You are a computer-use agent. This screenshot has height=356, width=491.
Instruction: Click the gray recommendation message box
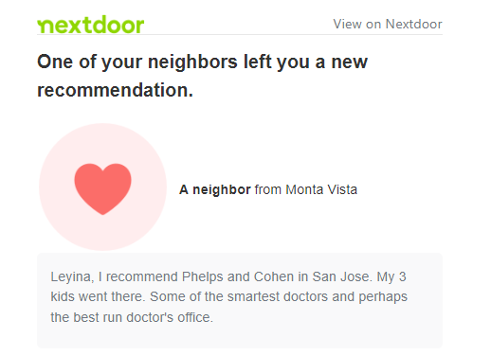click(x=240, y=300)
